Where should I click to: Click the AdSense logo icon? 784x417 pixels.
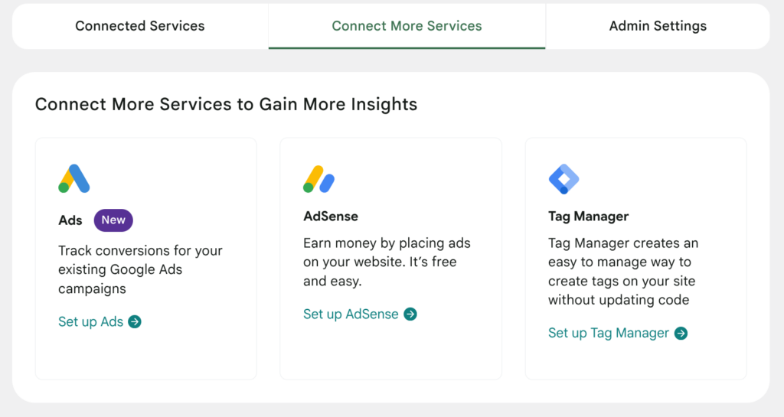tap(319, 179)
